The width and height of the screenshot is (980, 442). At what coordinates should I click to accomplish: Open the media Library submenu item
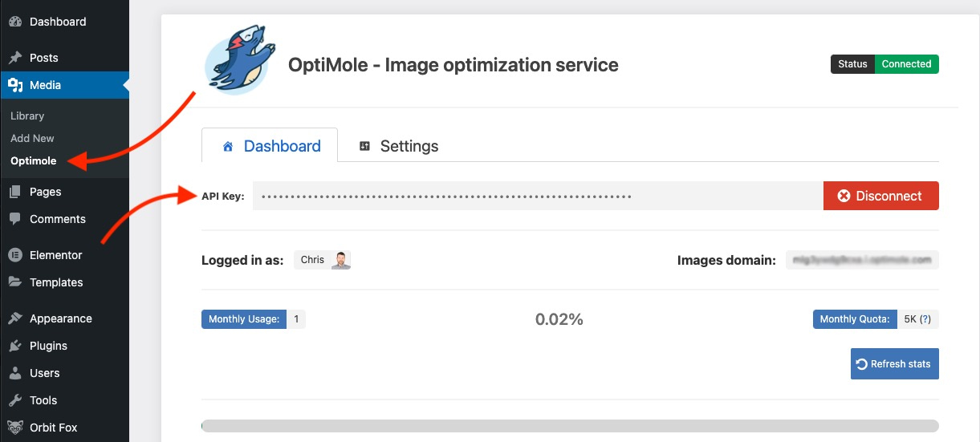(x=27, y=116)
